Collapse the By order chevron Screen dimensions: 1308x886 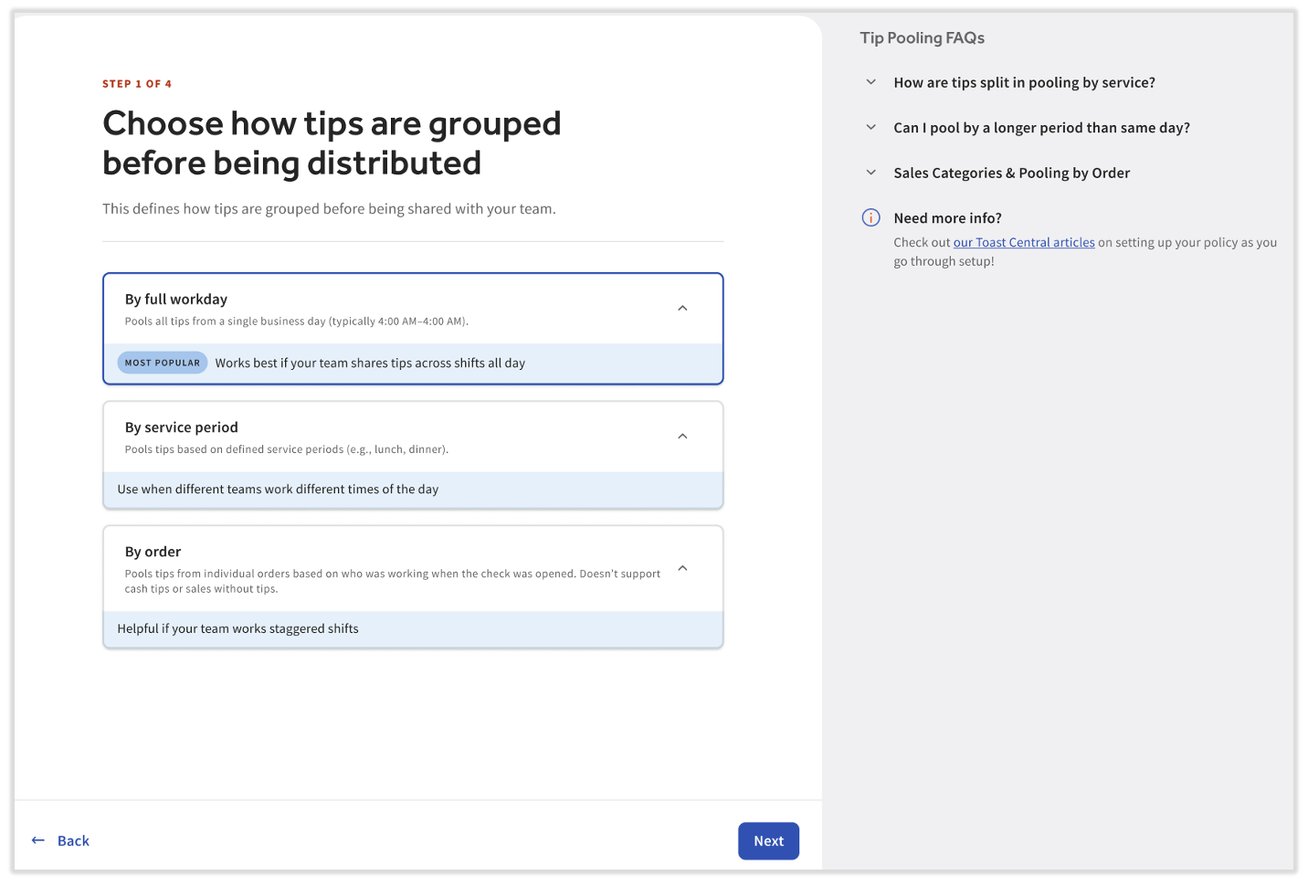(682, 568)
